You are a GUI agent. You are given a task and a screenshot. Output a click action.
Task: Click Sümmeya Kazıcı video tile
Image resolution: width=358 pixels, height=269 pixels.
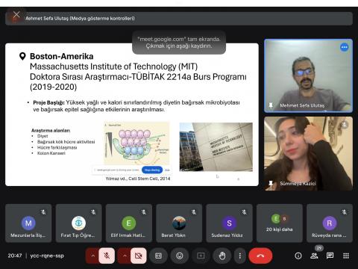pyautogui.click(x=308, y=154)
